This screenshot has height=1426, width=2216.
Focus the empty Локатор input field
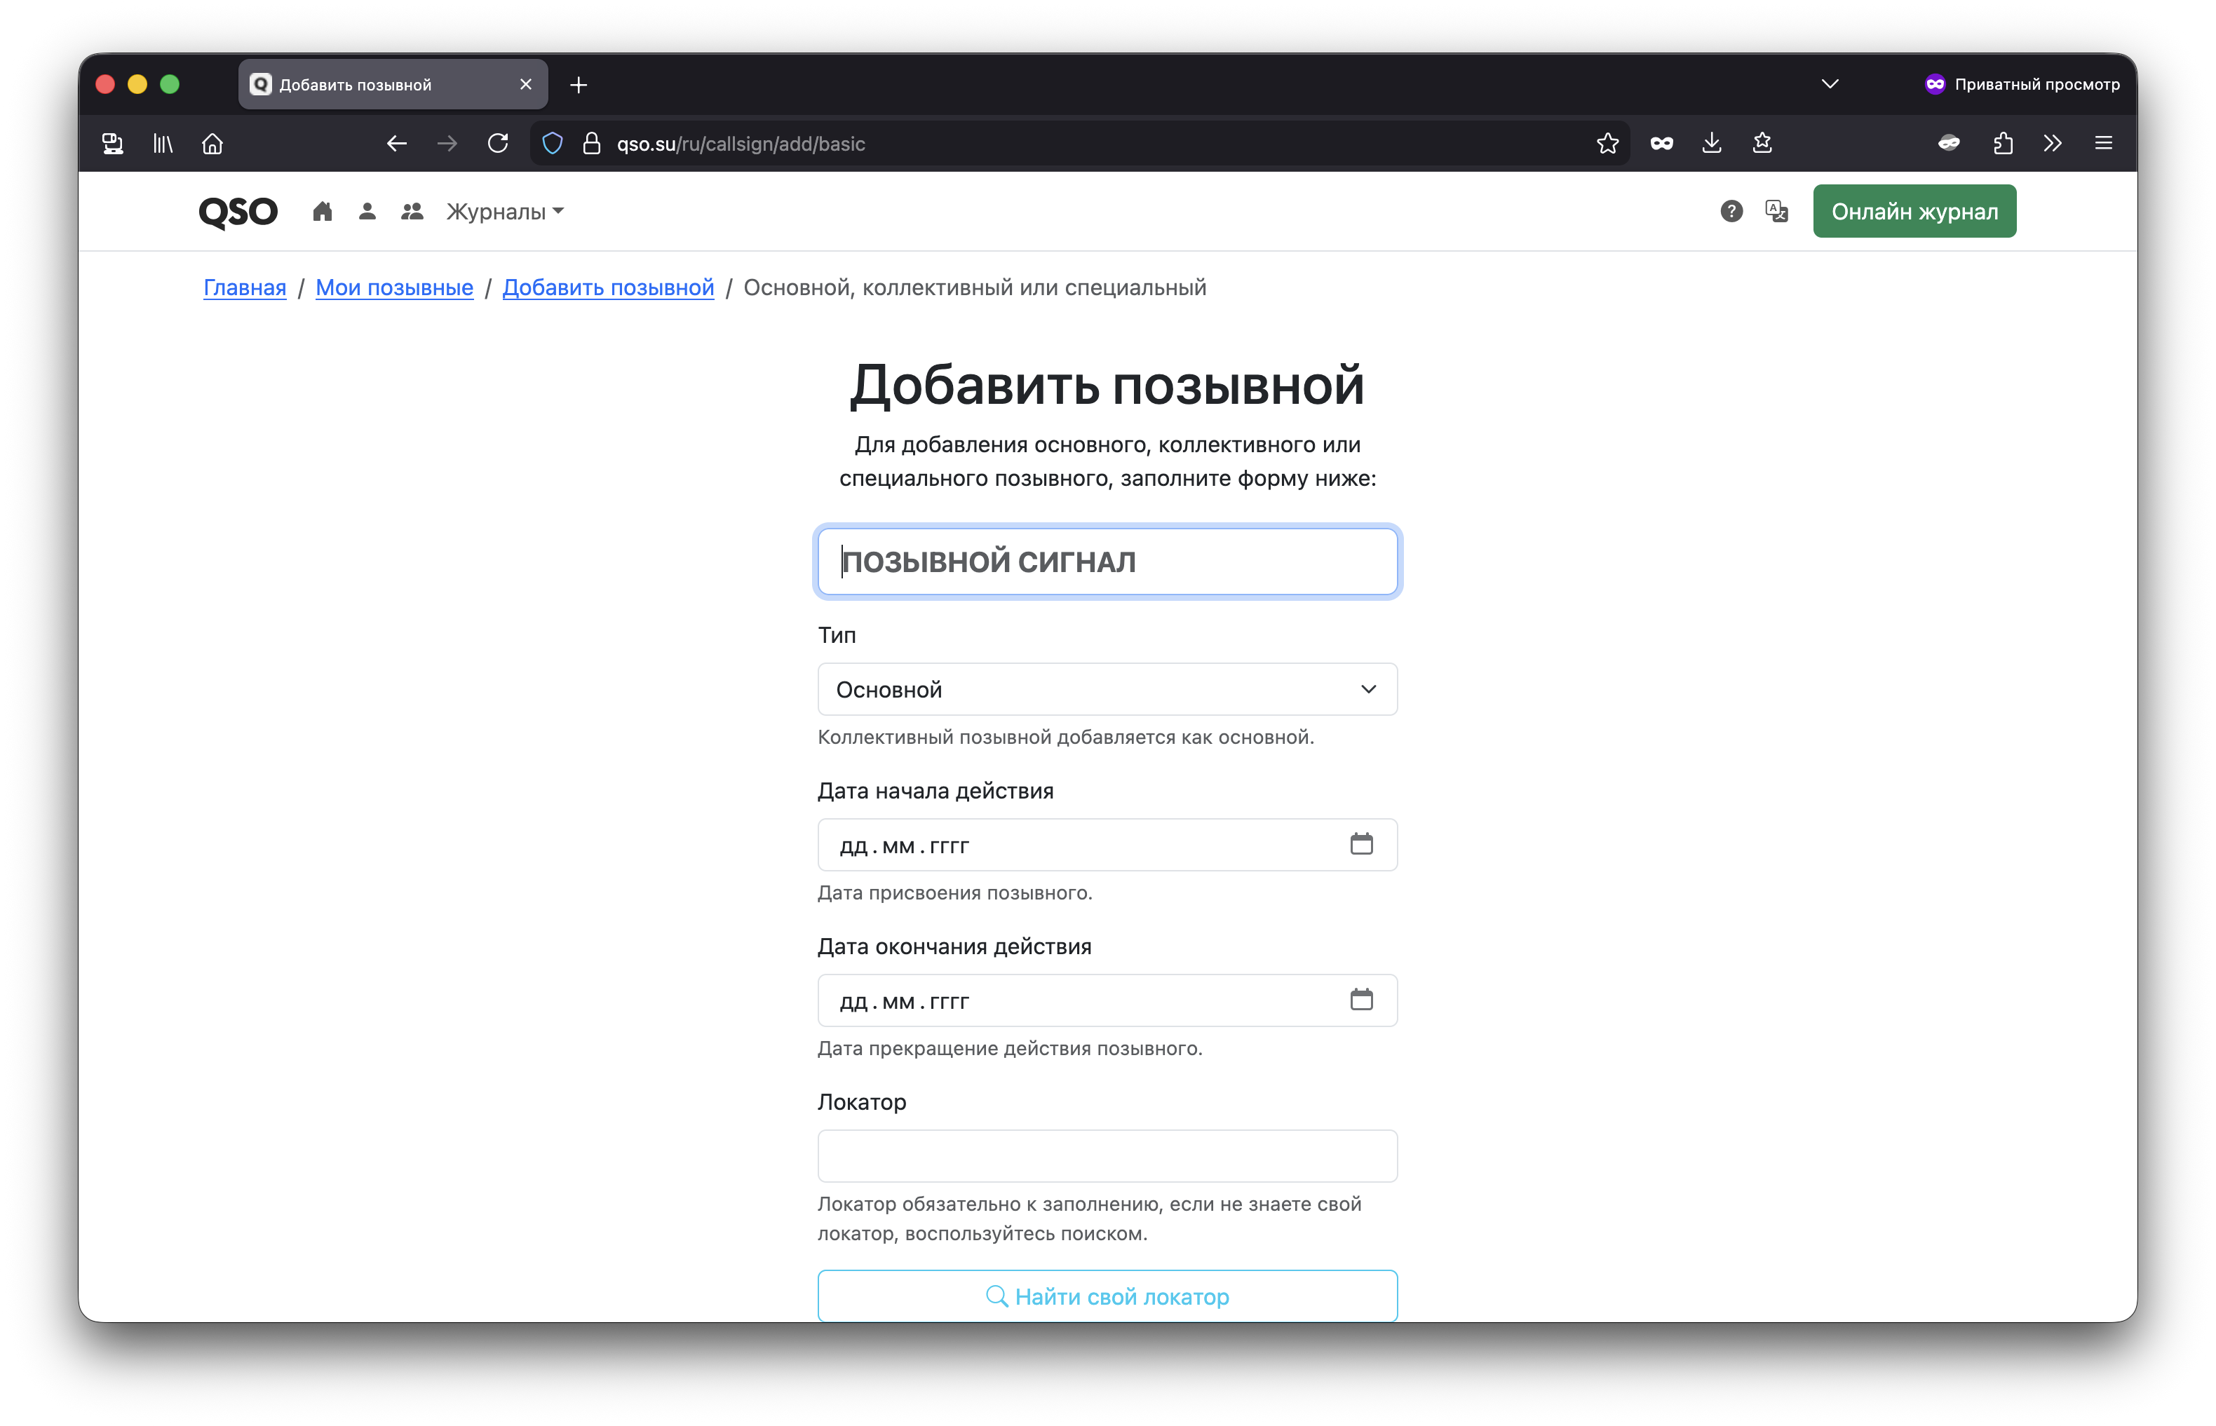coord(1107,1155)
